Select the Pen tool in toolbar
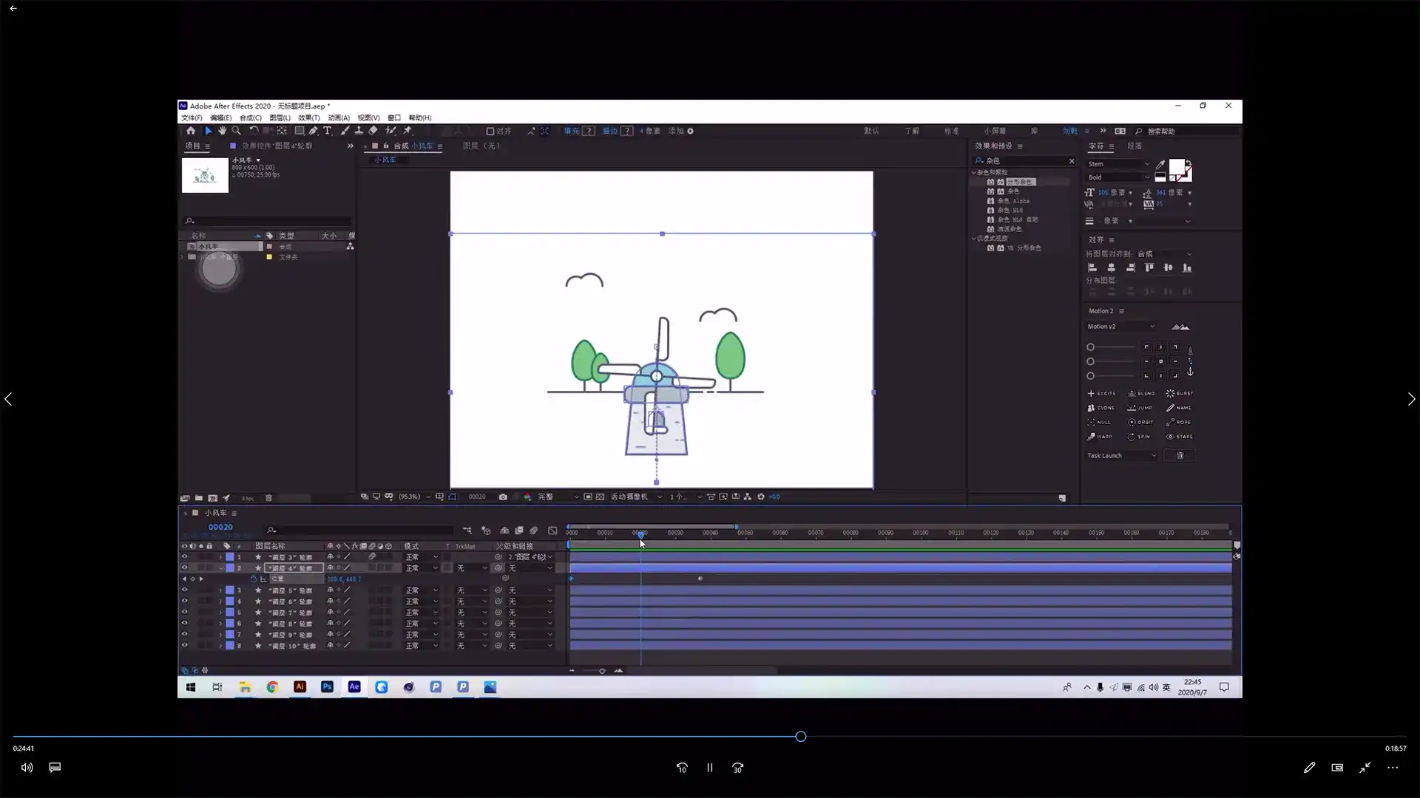1420x798 pixels. tap(313, 131)
